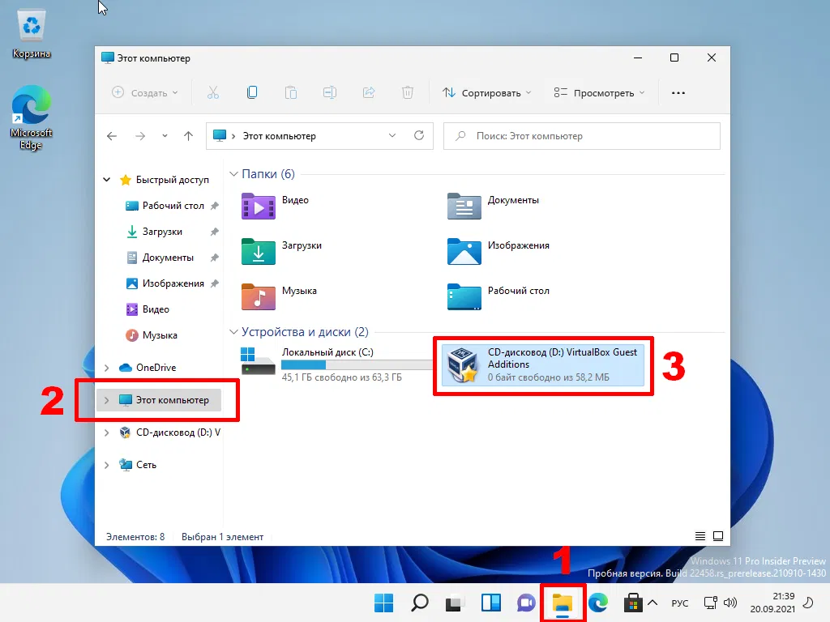
Task: Click the Поиск: Этот компьютер search field
Action: click(x=581, y=135)
